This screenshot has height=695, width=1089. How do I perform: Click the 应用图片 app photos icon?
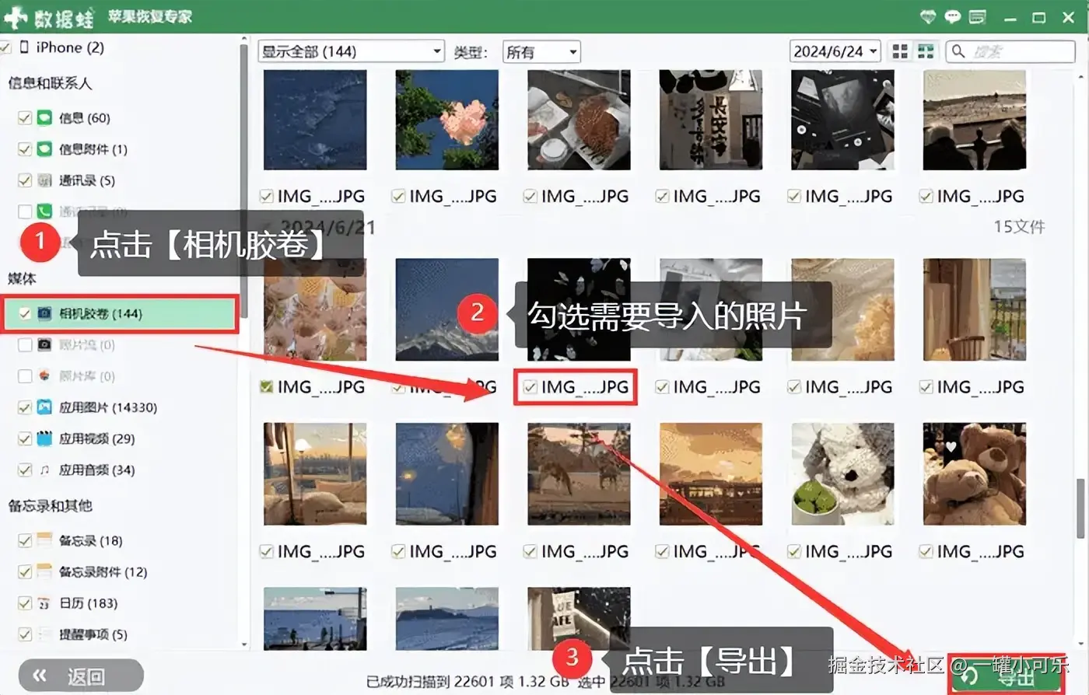click(x=45, y=407)
